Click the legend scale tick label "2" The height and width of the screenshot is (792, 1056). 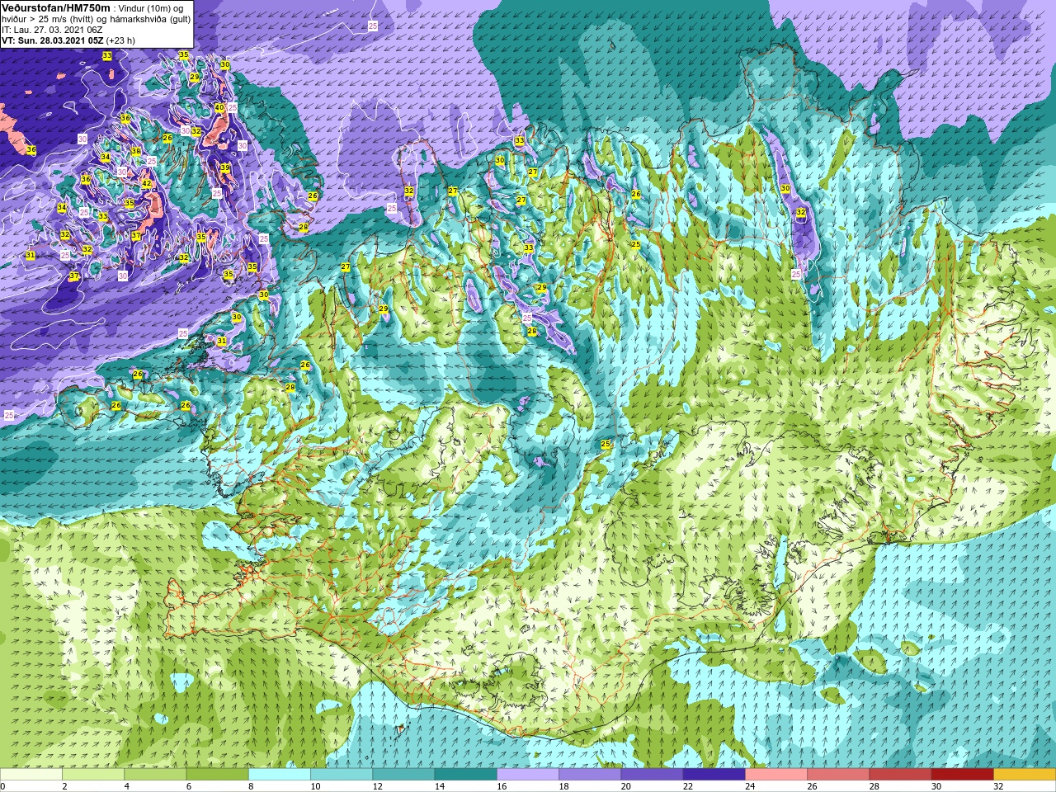click(64, 786)
